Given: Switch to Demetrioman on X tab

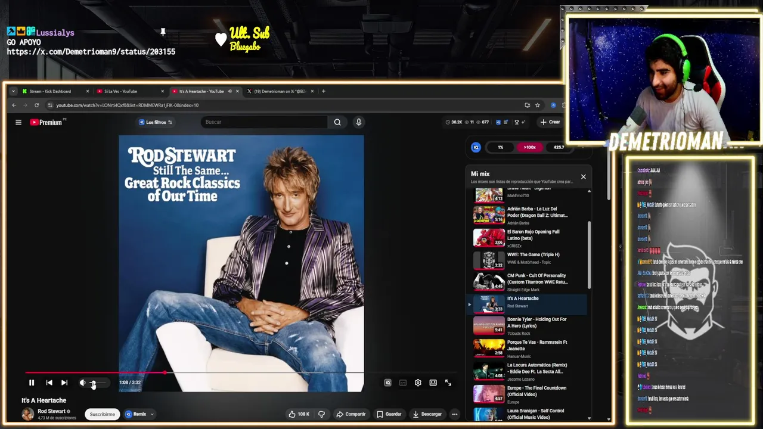Looking at the screenshot, I should point(279,91).
